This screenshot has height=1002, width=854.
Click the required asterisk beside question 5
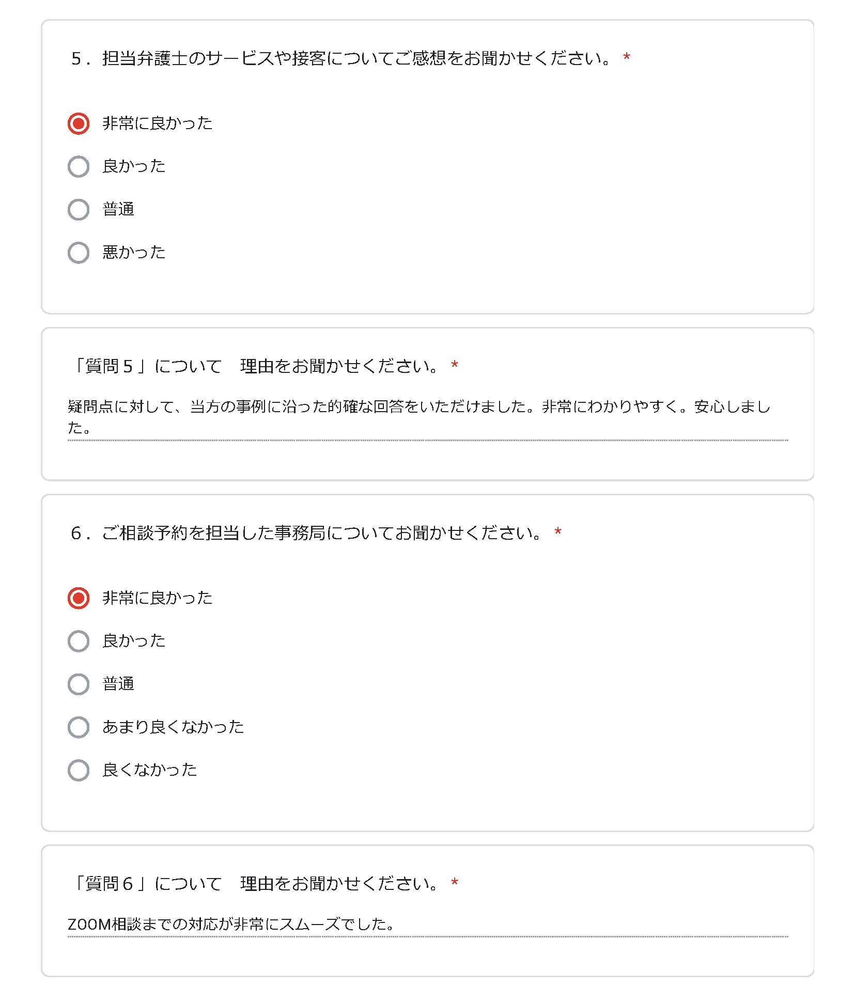pos(627,57)
